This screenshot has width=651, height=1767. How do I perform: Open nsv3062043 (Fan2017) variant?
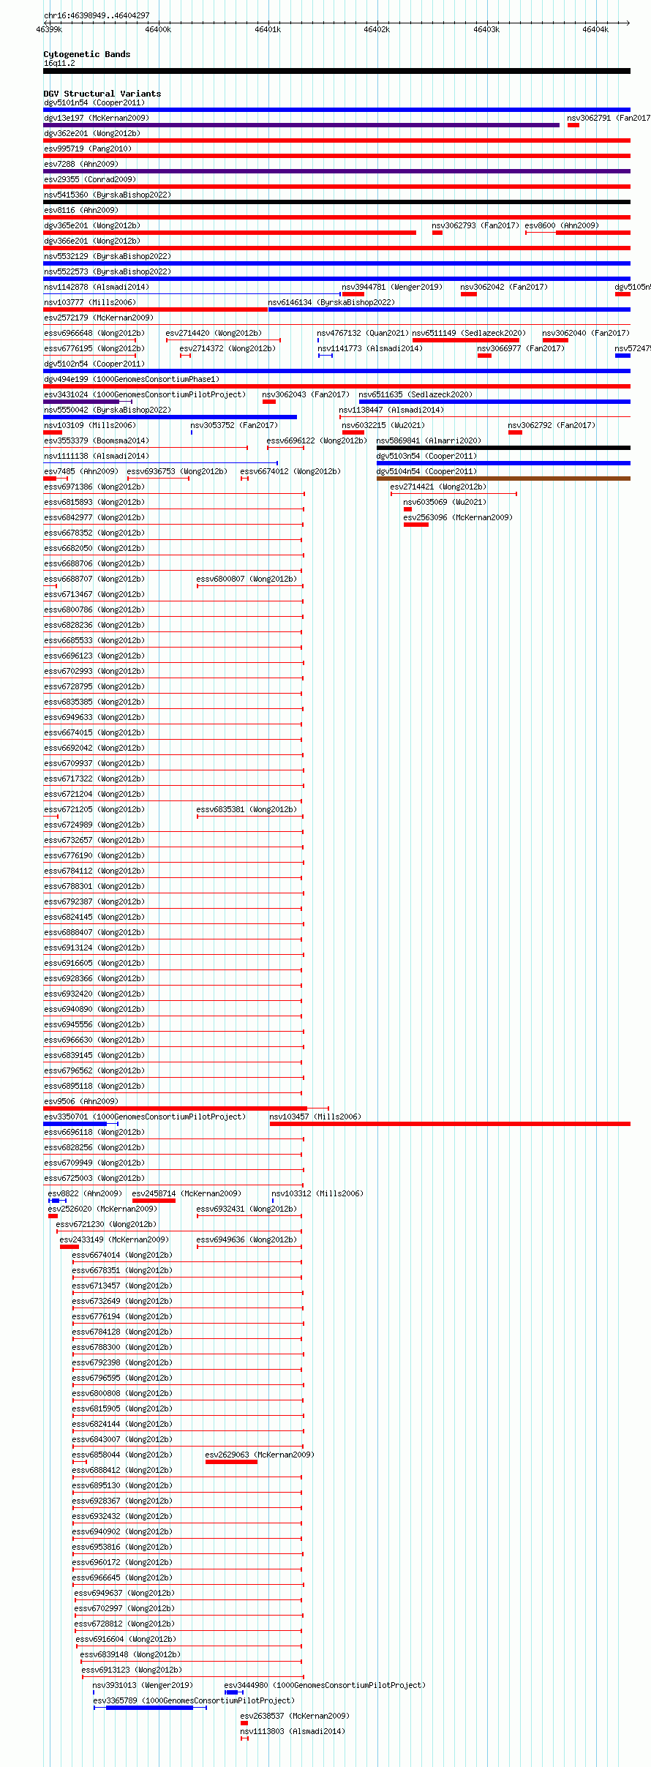pos(269,402)
